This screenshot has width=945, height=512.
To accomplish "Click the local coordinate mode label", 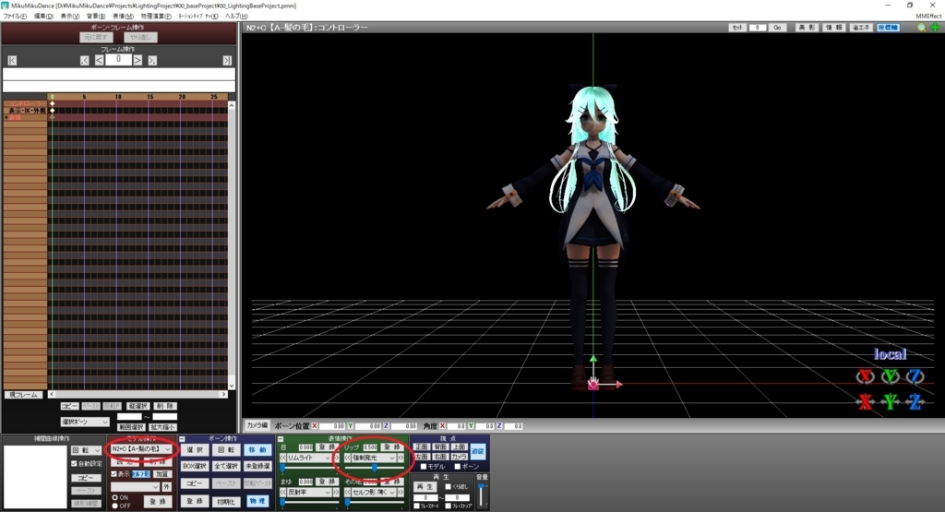I will pyautogui.click(x=891, y=354).
